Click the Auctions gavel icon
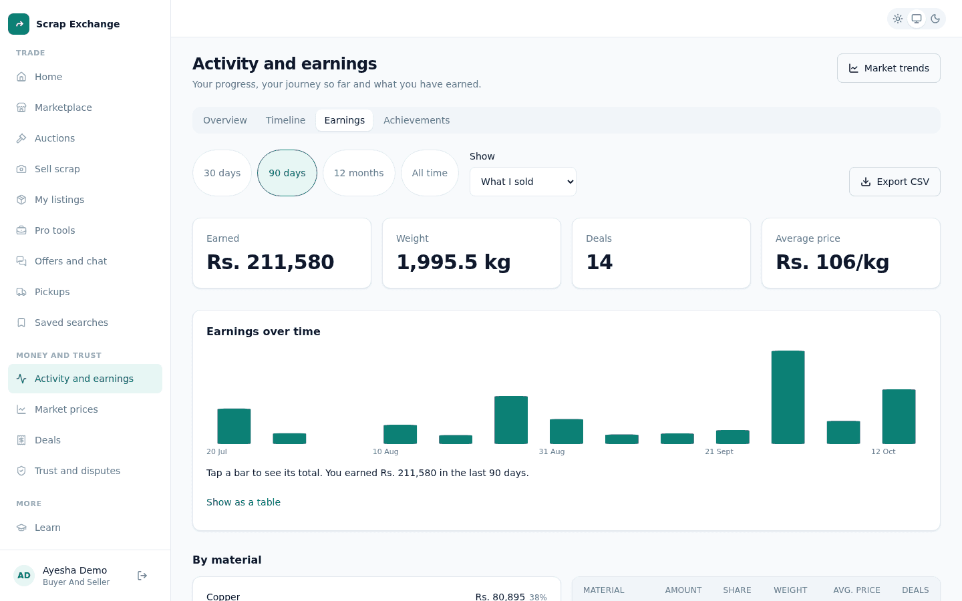Image resolution: width=962 pixels, height=601 pixels. click(x=21, y=138)
